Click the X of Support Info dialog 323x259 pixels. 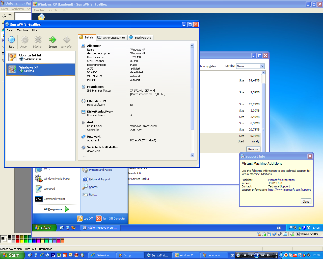tap(310, 156)
